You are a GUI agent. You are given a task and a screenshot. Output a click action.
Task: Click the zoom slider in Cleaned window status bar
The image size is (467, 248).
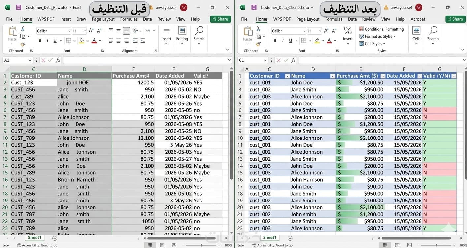(x=436, y=245)
